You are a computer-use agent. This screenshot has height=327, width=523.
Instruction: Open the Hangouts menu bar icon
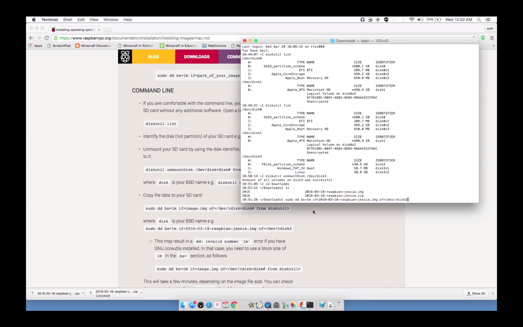[386, 20]
